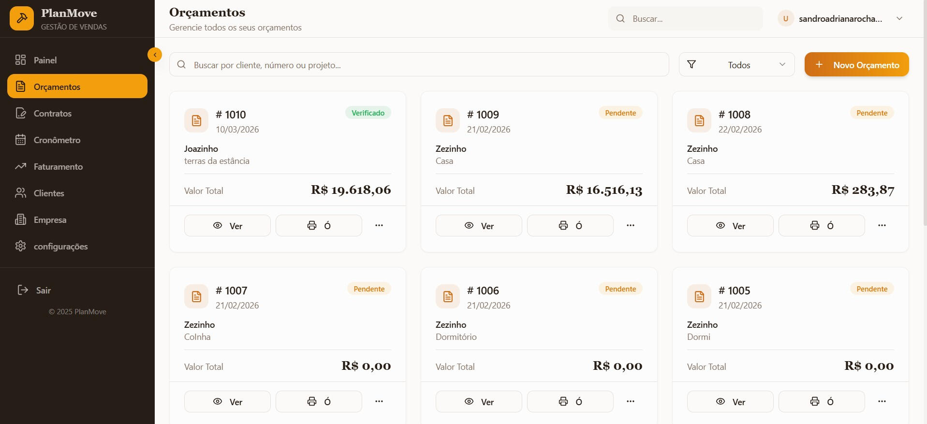Open Faturamento from the sidebar
The image size is (927, 424).
pos(58,167)
